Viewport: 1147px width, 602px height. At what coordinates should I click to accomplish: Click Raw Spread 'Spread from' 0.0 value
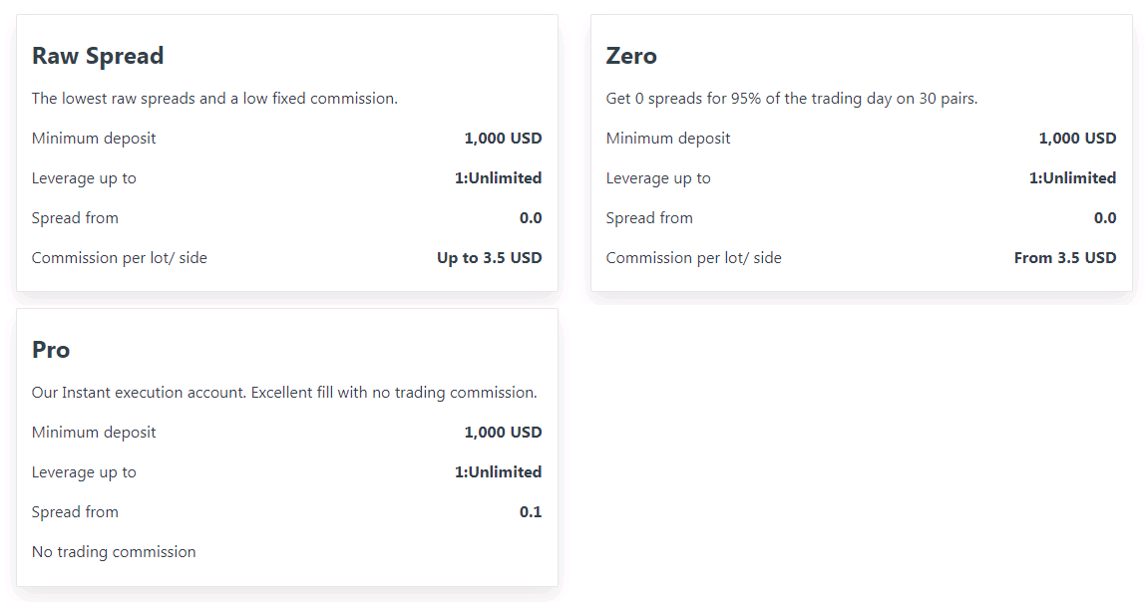531,217
